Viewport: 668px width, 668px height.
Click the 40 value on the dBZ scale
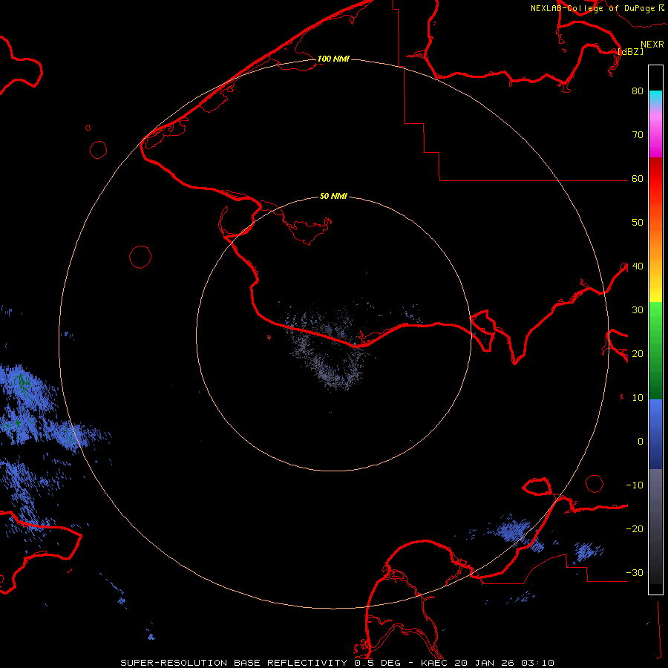point(638,266)
